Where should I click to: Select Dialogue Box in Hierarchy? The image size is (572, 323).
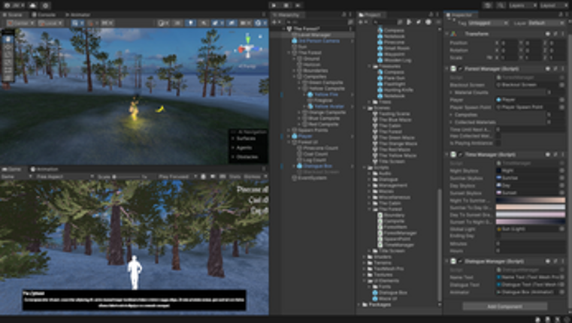(x=314, y=166)
